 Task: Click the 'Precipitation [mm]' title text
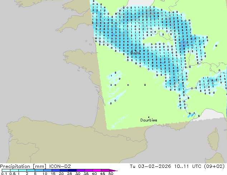click(23, 166)
